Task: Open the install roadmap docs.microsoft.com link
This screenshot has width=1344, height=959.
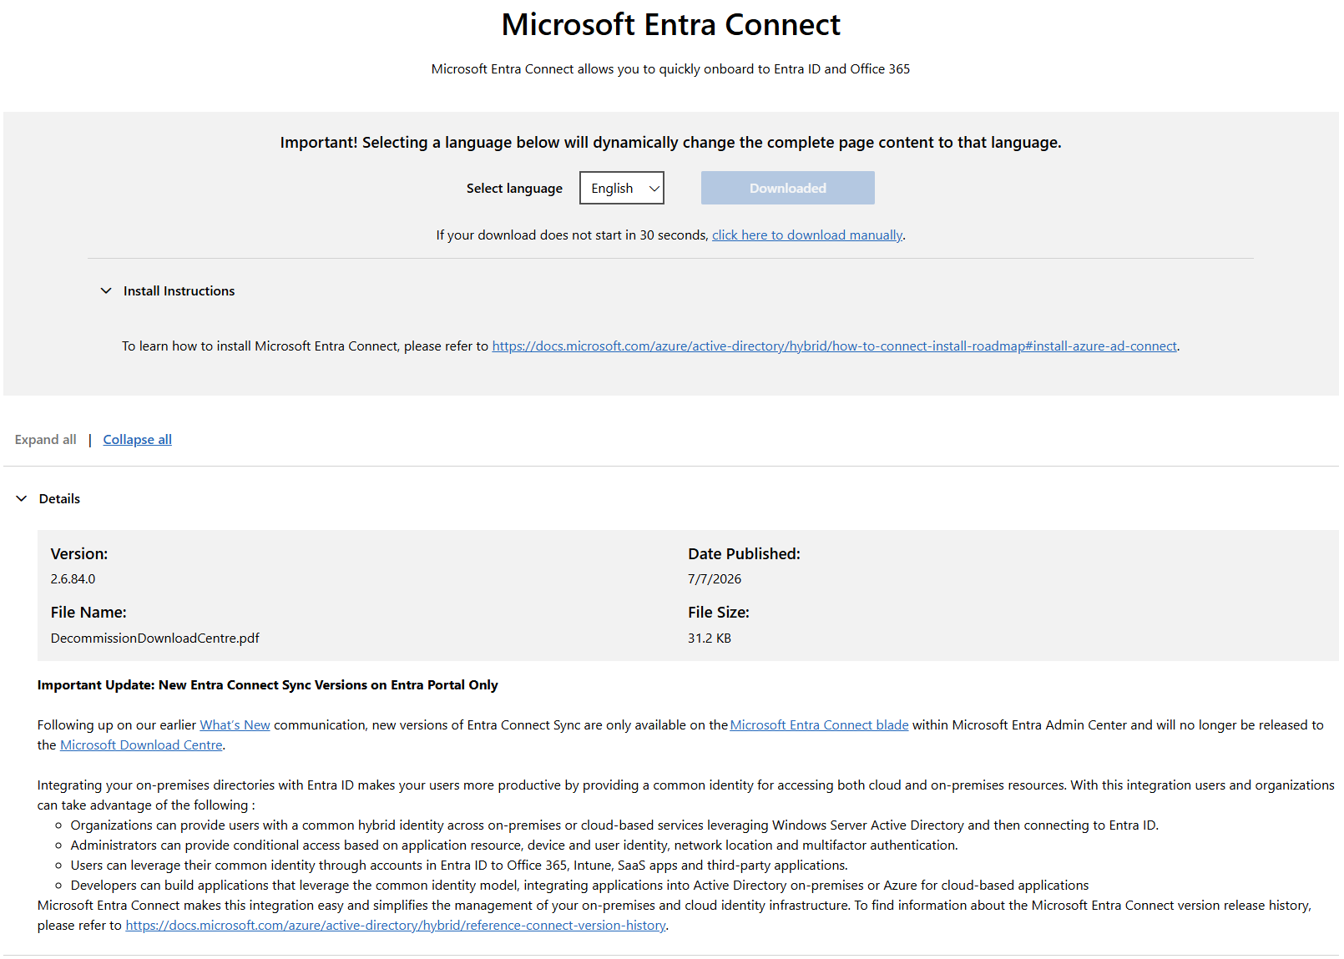Action: (834, 346)
